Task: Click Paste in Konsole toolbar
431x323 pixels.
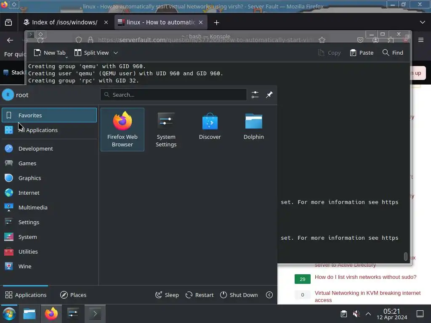Action: pyautogui.click(x=362, y=53)
